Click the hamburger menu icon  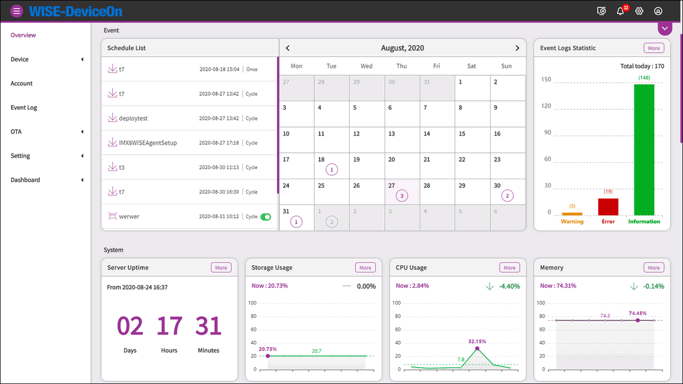point(17,11)
